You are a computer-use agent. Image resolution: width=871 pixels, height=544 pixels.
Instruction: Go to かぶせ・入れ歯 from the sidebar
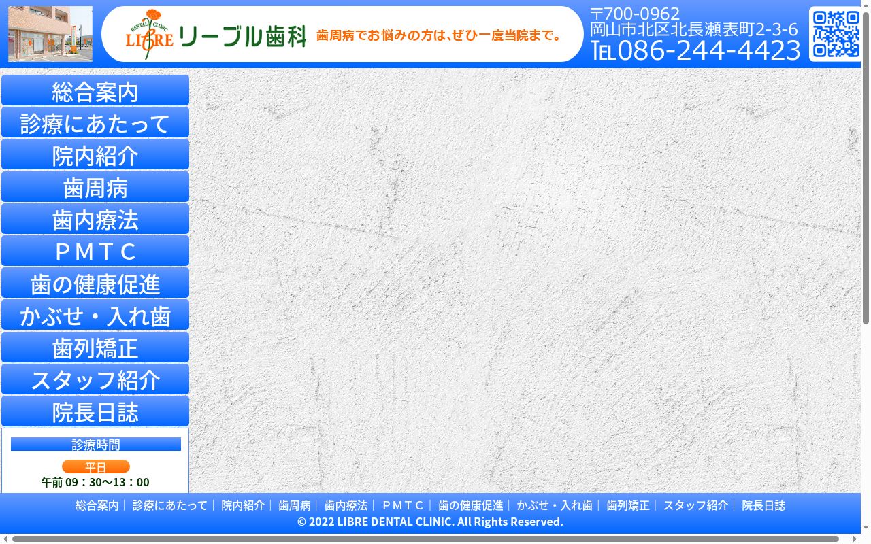click(x=95, y=315)
